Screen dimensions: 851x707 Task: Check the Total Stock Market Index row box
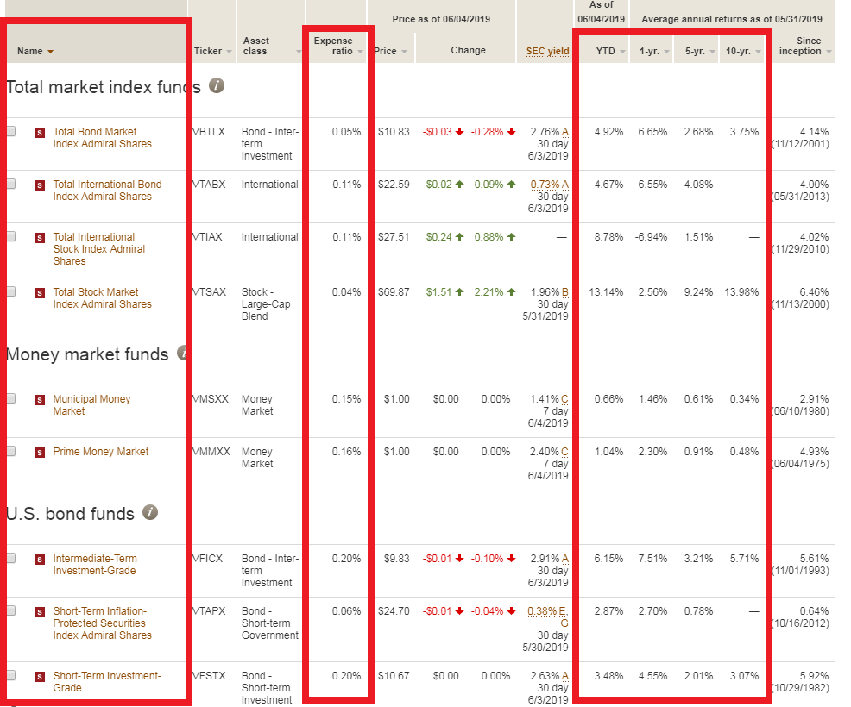coord(11,291)
